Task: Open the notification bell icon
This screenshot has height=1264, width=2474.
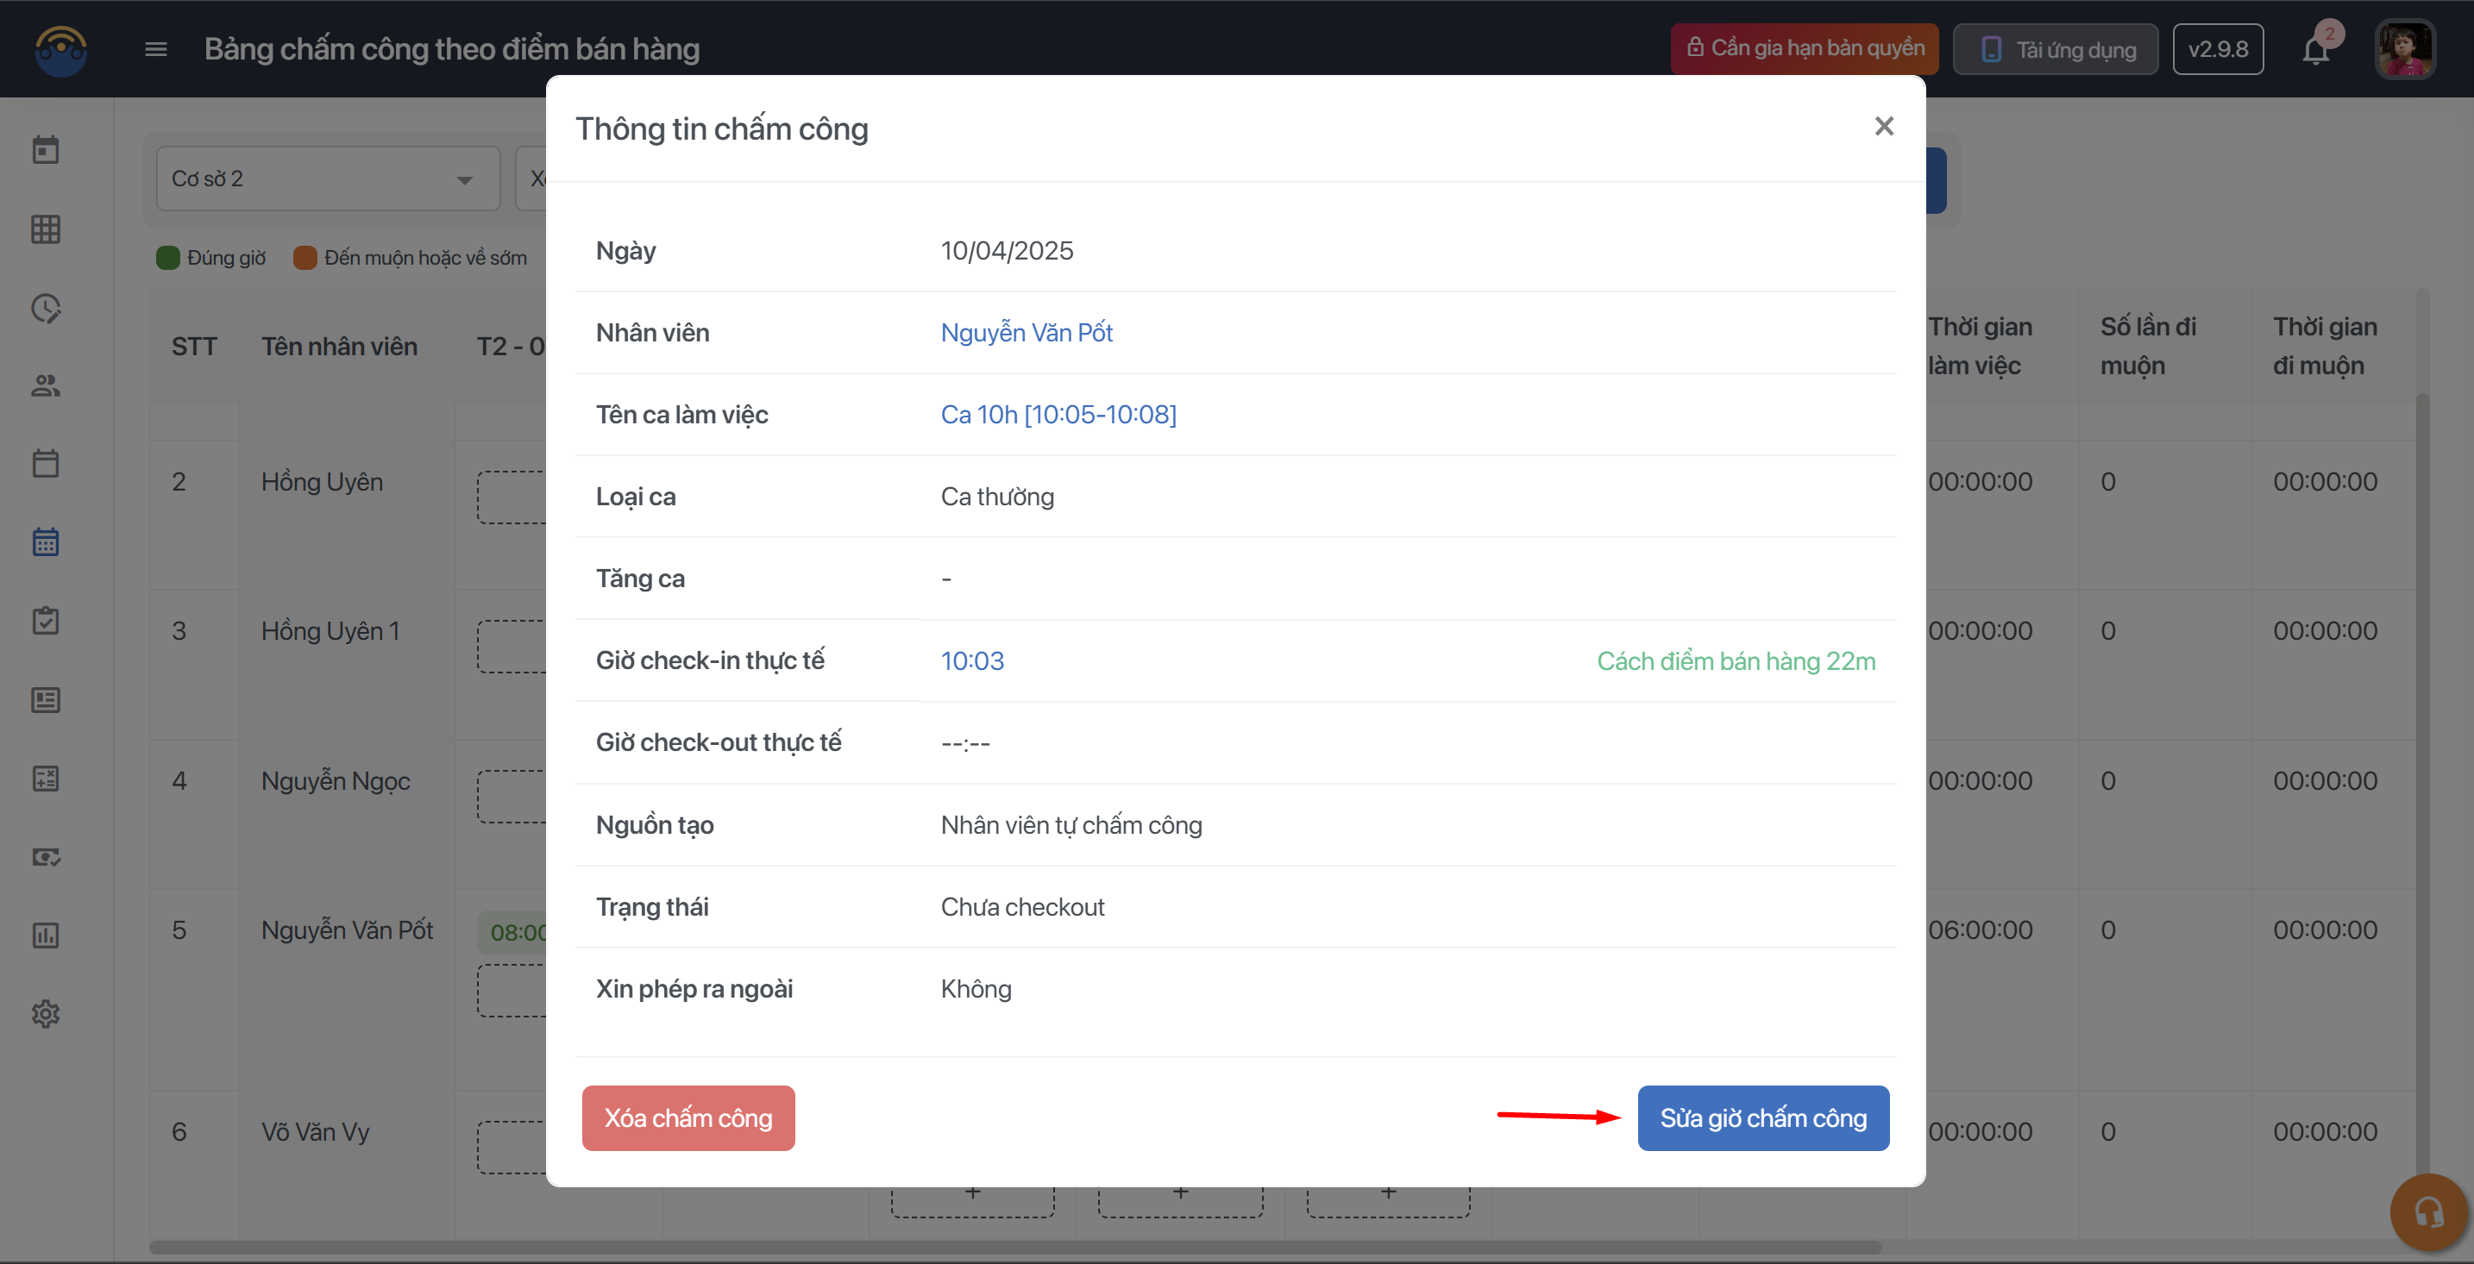Action: (x=2315, y=50)
